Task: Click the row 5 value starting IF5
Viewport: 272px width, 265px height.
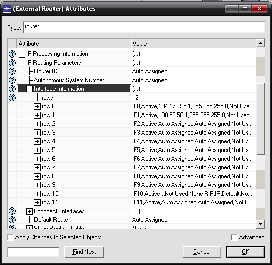Action: tap(192, 150)
